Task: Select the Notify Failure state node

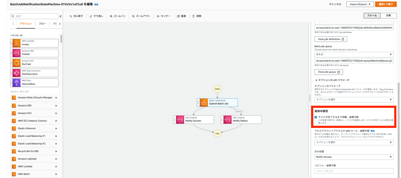Action: coord(241,119)
